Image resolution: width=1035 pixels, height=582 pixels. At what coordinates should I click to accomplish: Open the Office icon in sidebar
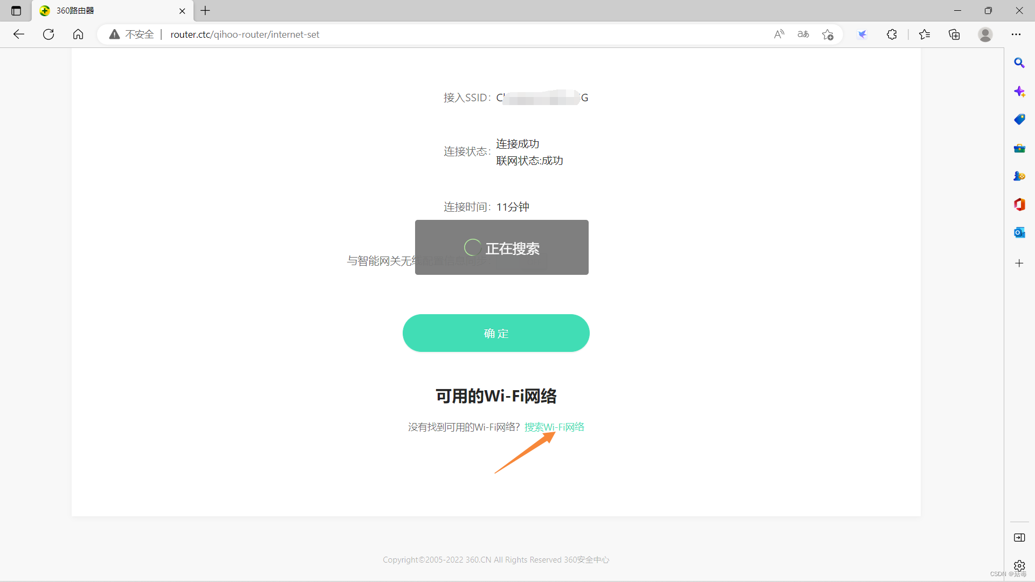[1019, 204]
